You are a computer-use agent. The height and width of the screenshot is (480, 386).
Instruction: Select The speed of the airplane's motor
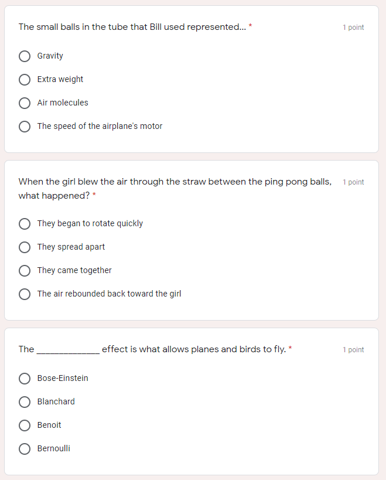coord(25,127)
